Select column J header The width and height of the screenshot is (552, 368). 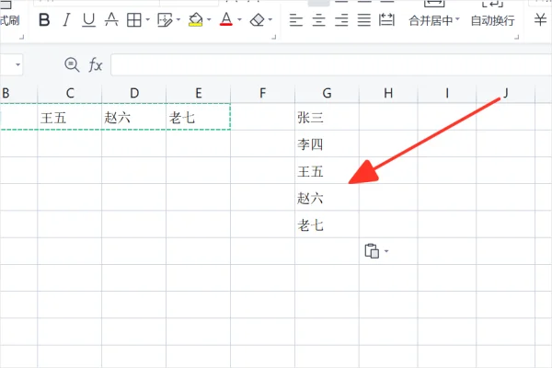click(505, 93)
